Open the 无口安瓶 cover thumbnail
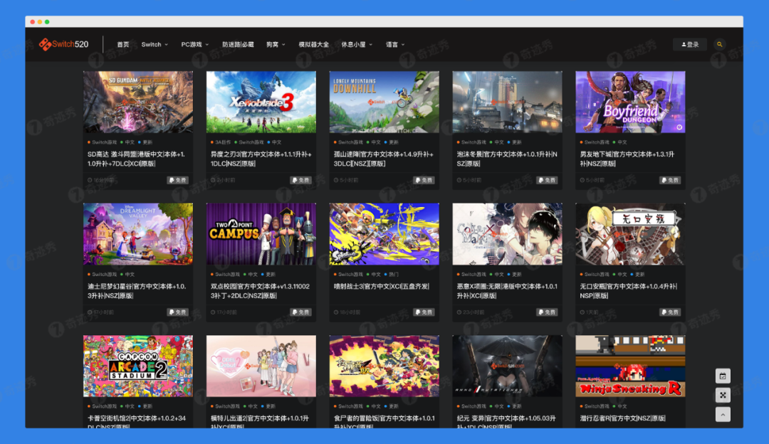769x444 pixels. coord(630,234)
